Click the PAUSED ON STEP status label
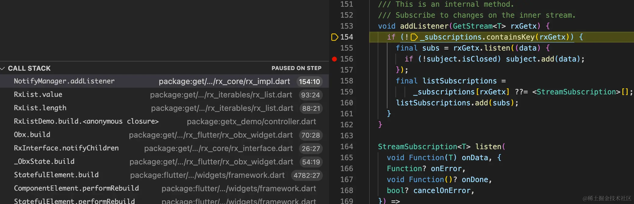Screen dimensions: 634x204 point(297,68)
